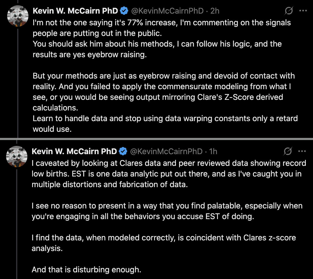Click the verified badge on the 2h tweet
This screenshot has height=279, width=313.
click(x=124, y=11)
